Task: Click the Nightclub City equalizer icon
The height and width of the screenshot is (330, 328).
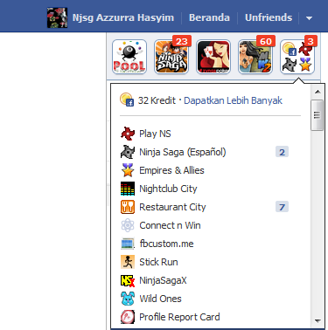Action: click(x=128, y=189)
